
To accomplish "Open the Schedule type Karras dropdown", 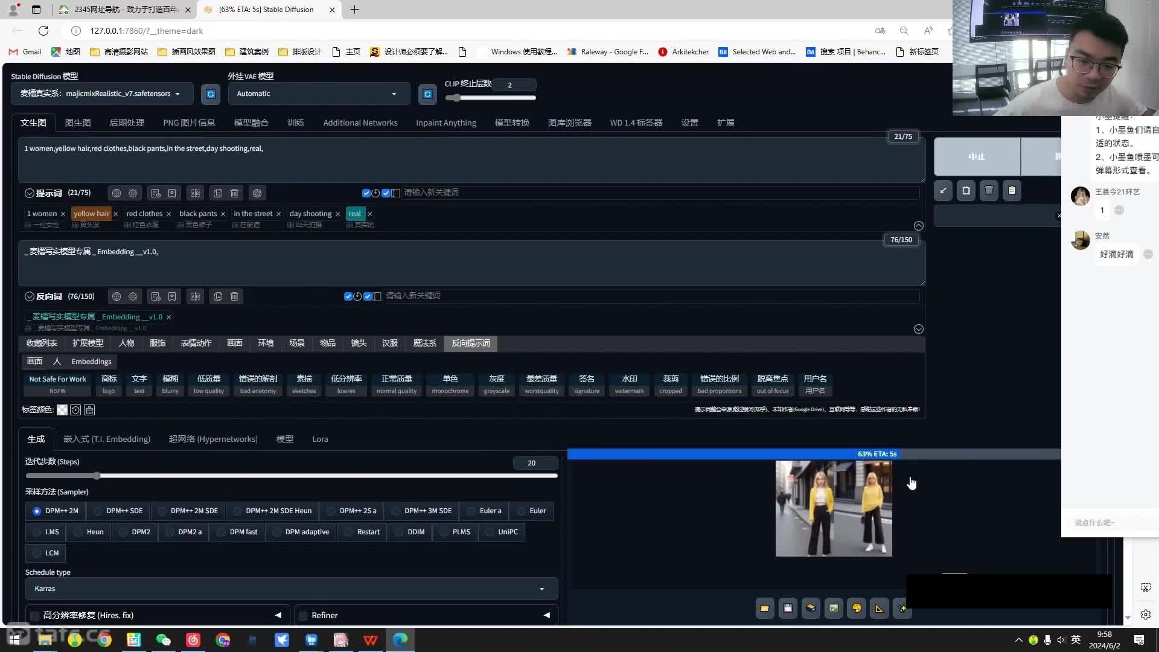I will (x=291, y=589).
